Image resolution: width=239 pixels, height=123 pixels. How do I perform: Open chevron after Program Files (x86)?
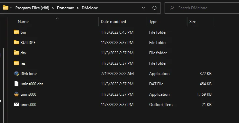[53, 8]
